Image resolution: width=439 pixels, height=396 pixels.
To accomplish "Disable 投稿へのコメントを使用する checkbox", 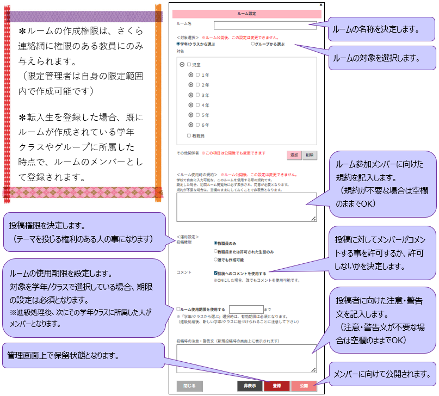I will point(216,273).
